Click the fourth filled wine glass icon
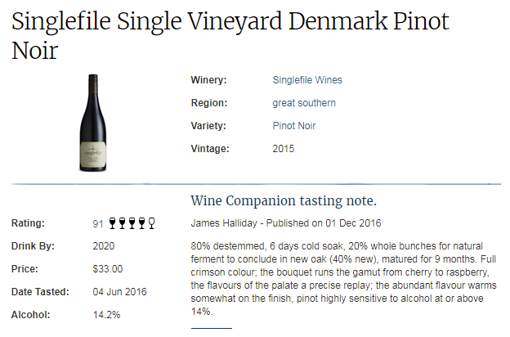Image resolution: width=510 pixels, height=337 pixels. 141,223
